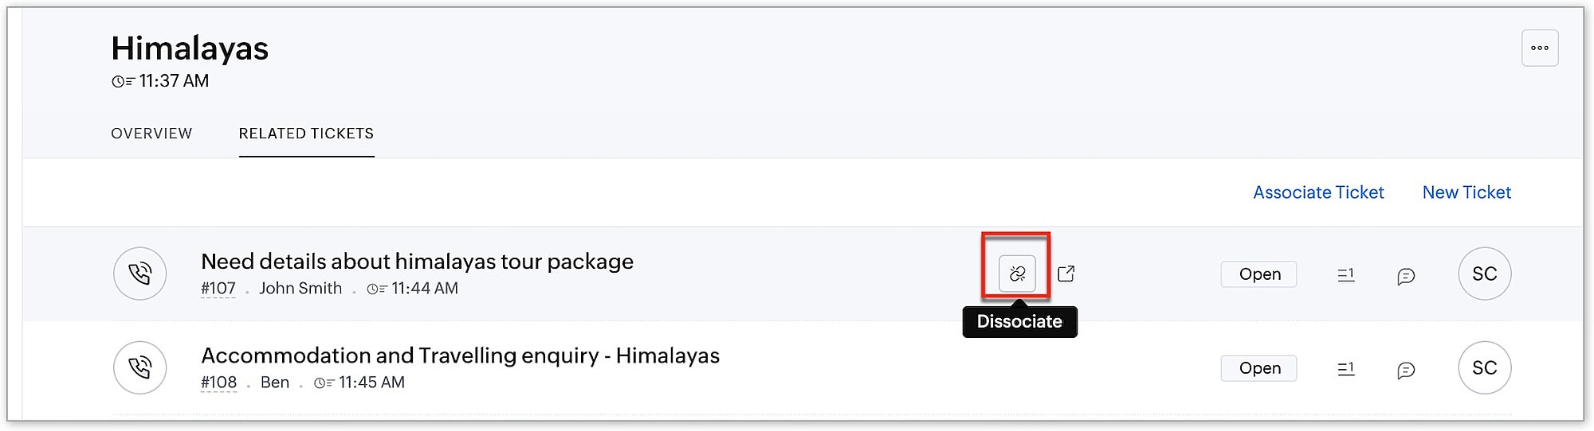1594x431 pixels.
Task: Select the Related Tickets tab
Action: tap(306, 134)
